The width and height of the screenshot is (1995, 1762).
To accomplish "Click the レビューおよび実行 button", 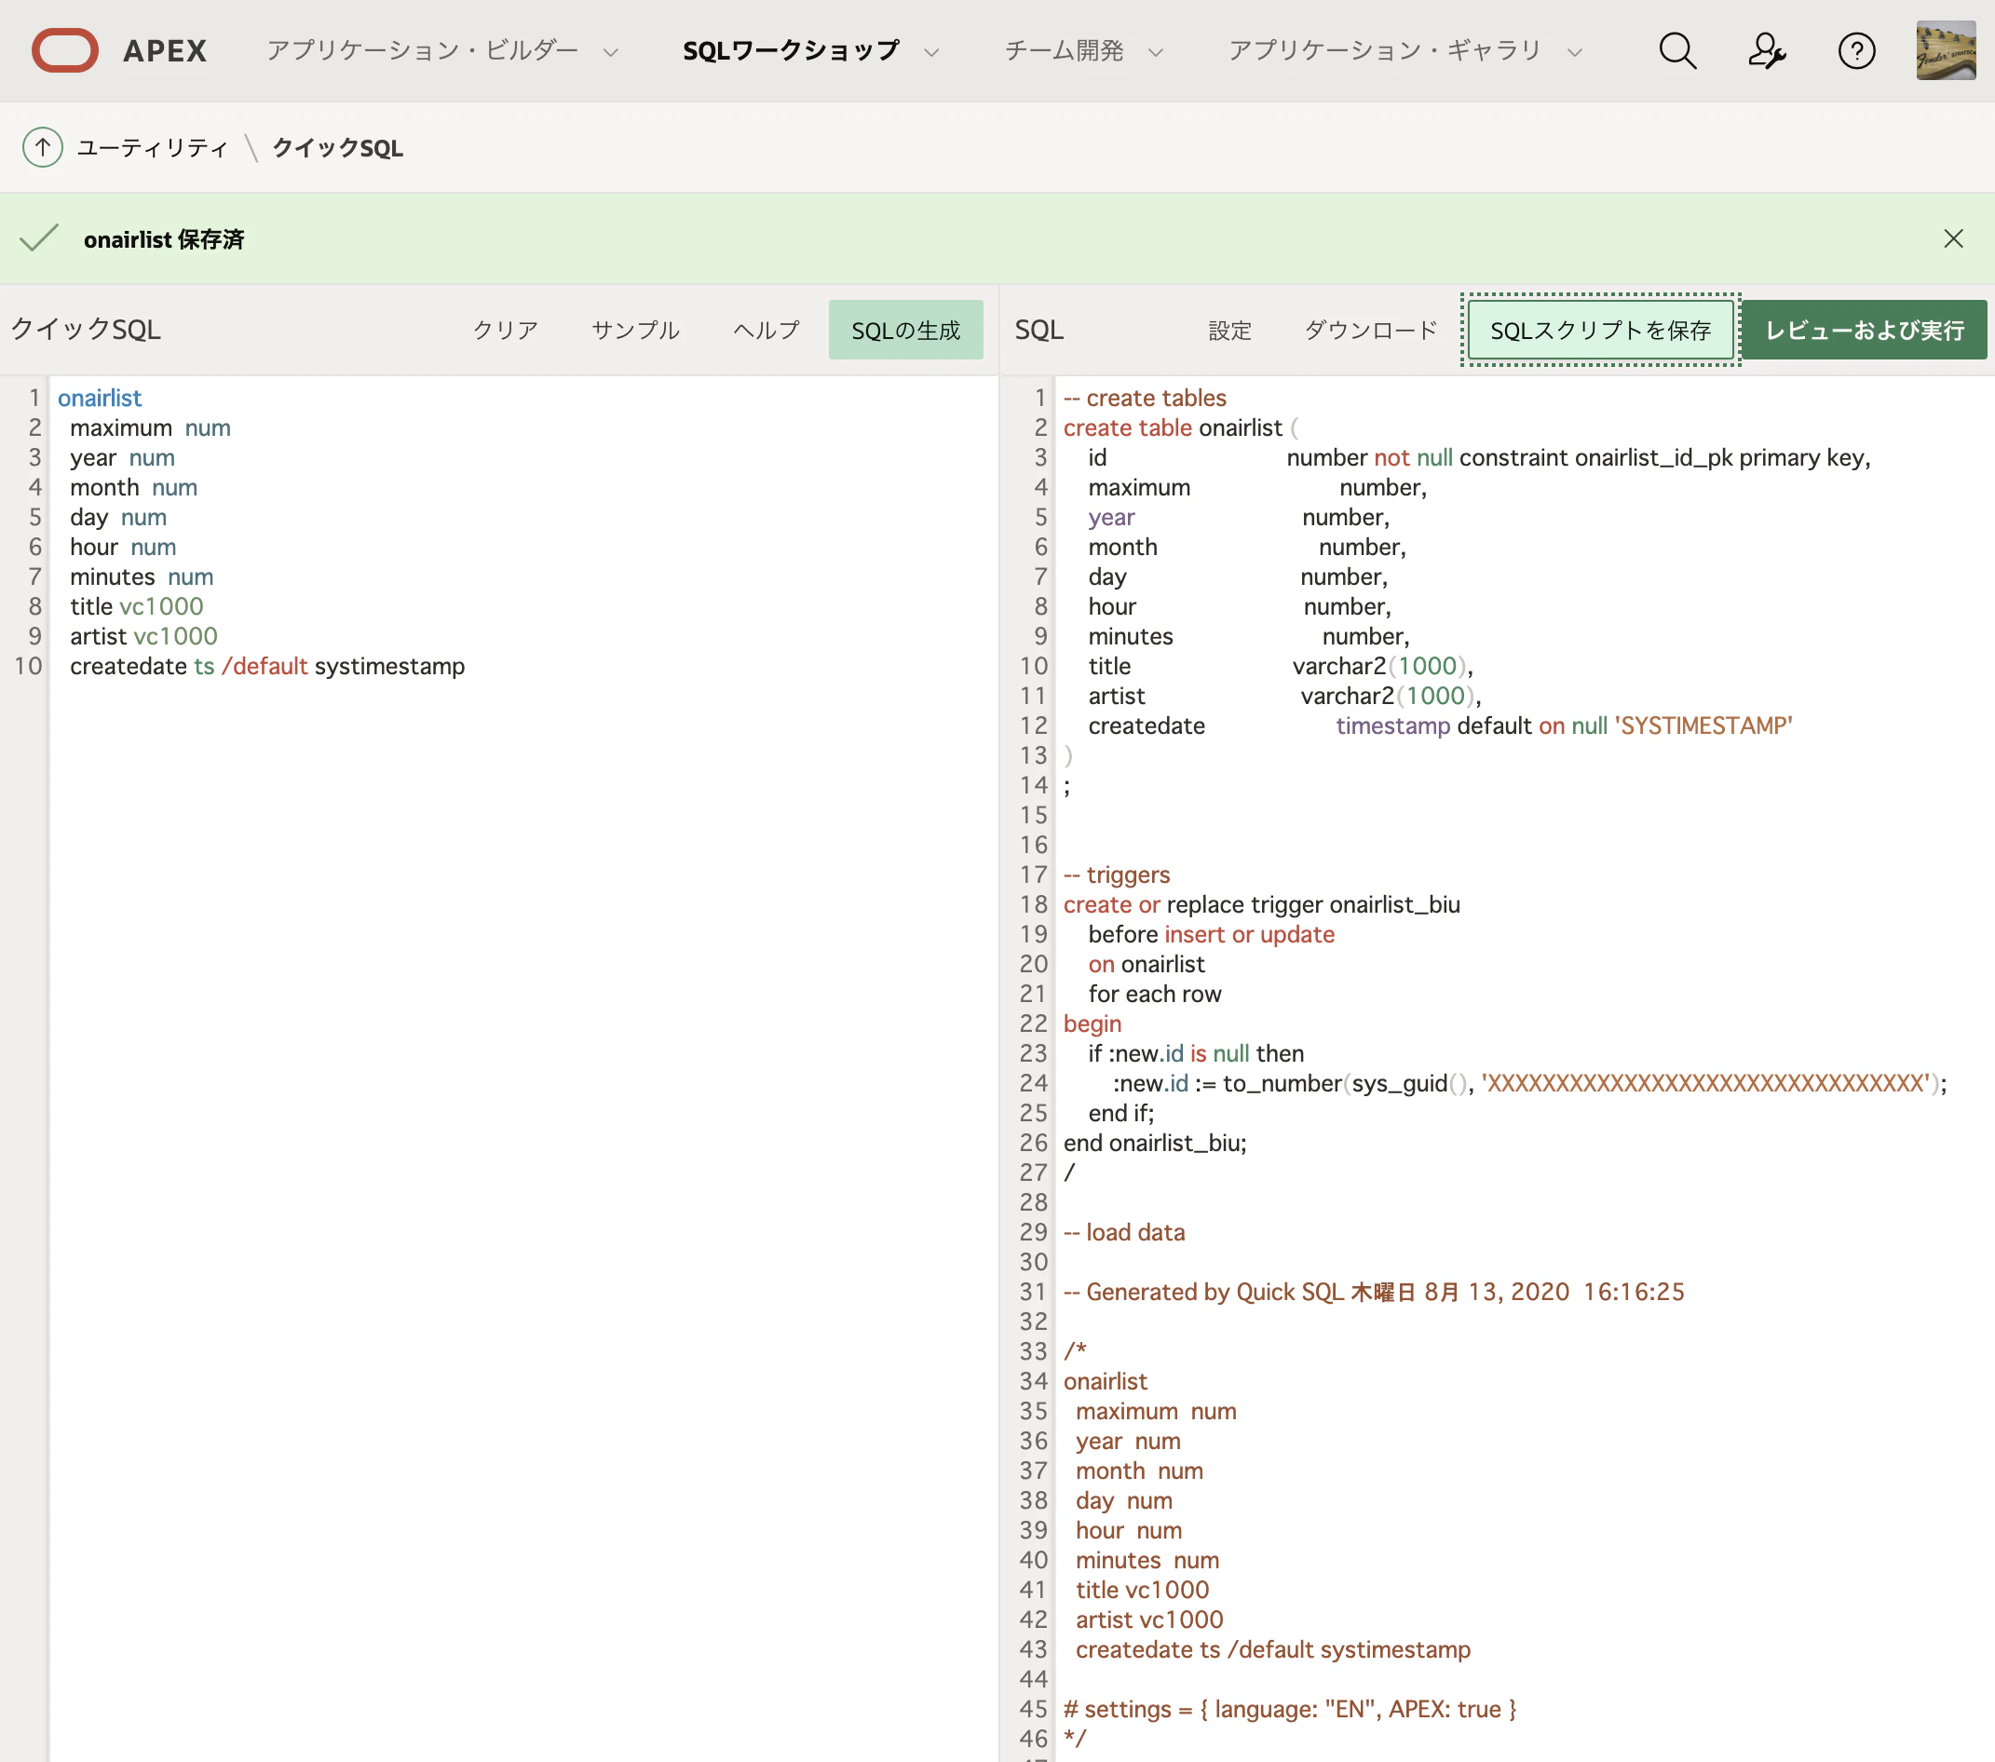I will [1865, 330].
